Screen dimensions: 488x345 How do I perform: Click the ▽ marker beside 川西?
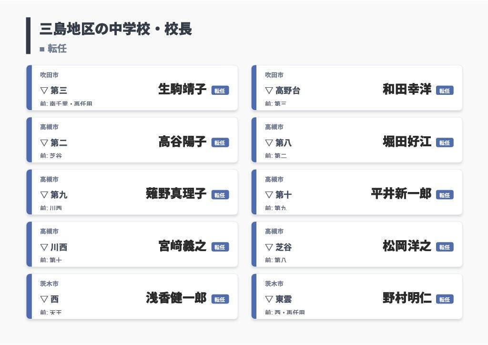tap(44, 247)
